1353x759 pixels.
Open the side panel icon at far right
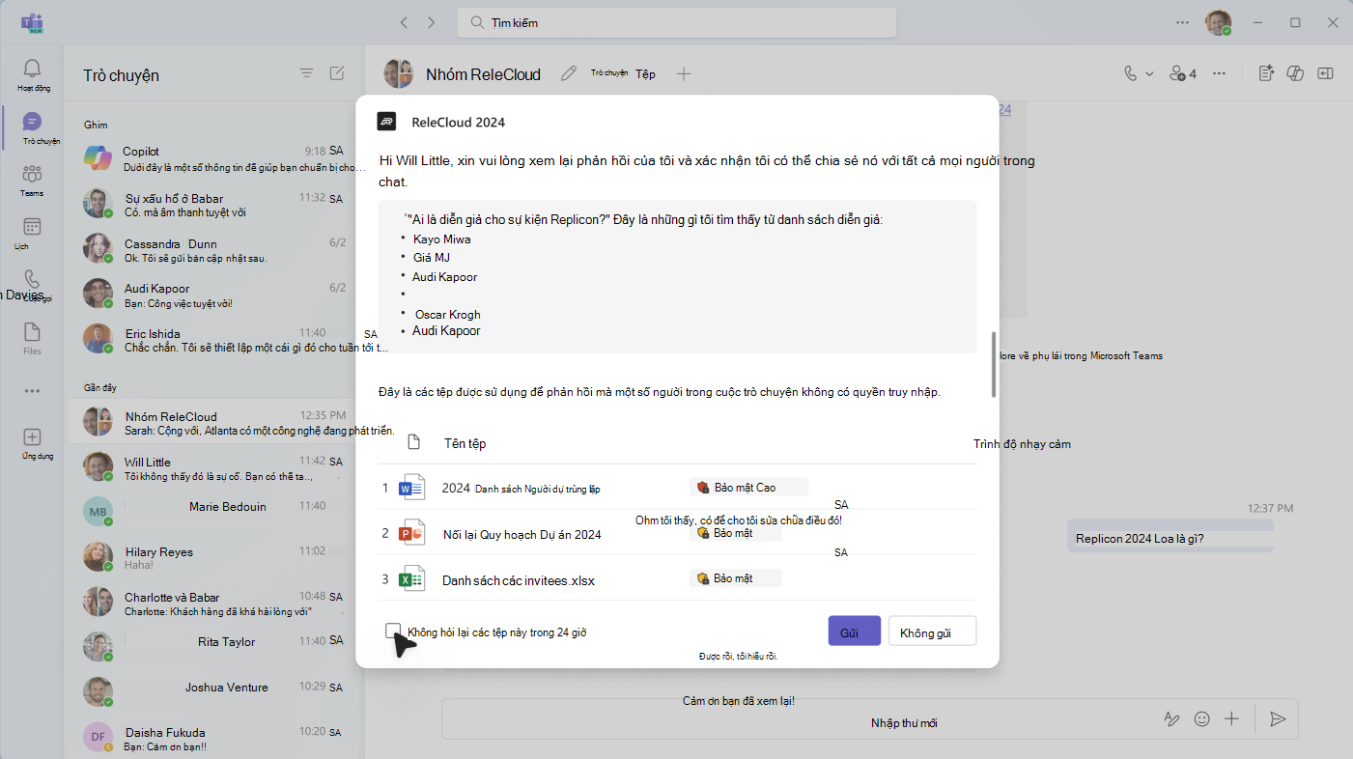(x=1326, y=73)
